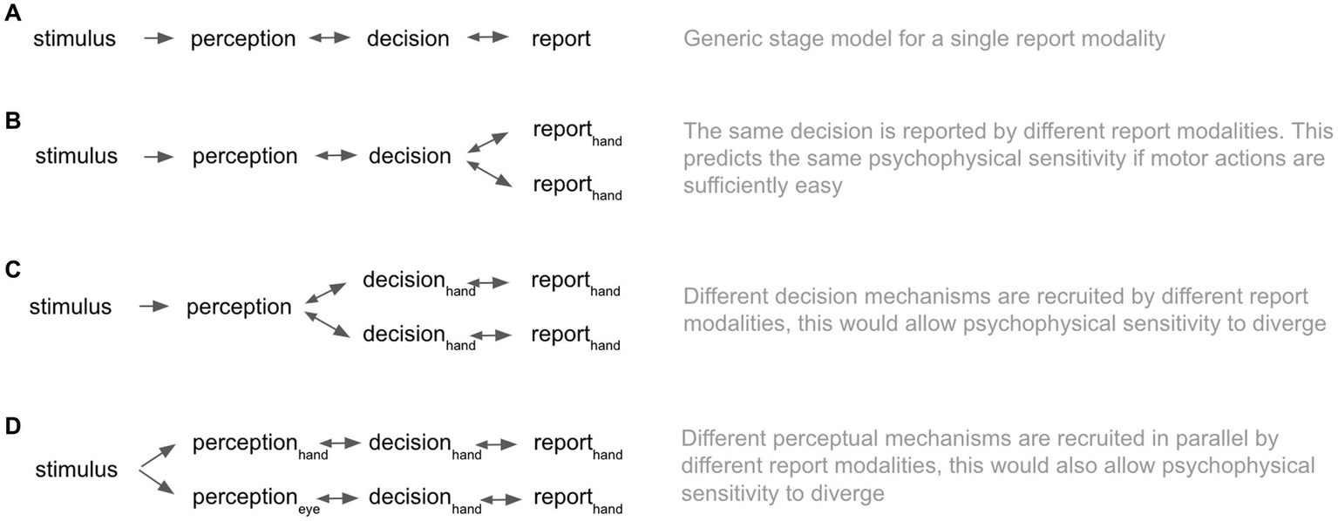Click the 'perception' word in panel C
Viewport: 1338px width, 521px height.
(x=238, y=307)
